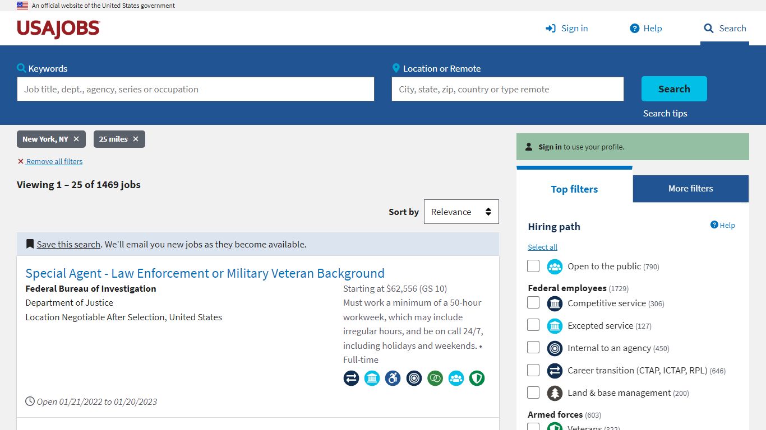The width and height of the screenshot is (766, 430).
Task: Switch to the Top filters tab
Action: point(574,189)
